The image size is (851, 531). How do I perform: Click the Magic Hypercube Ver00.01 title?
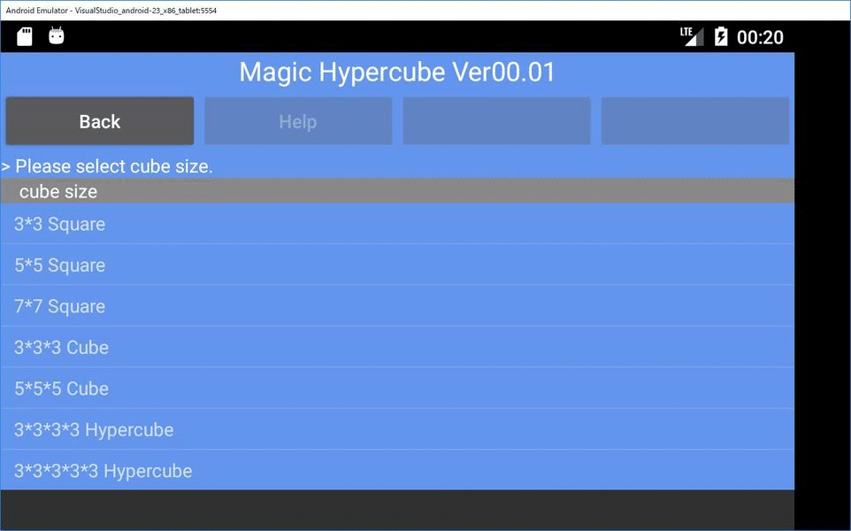(397, 73)
